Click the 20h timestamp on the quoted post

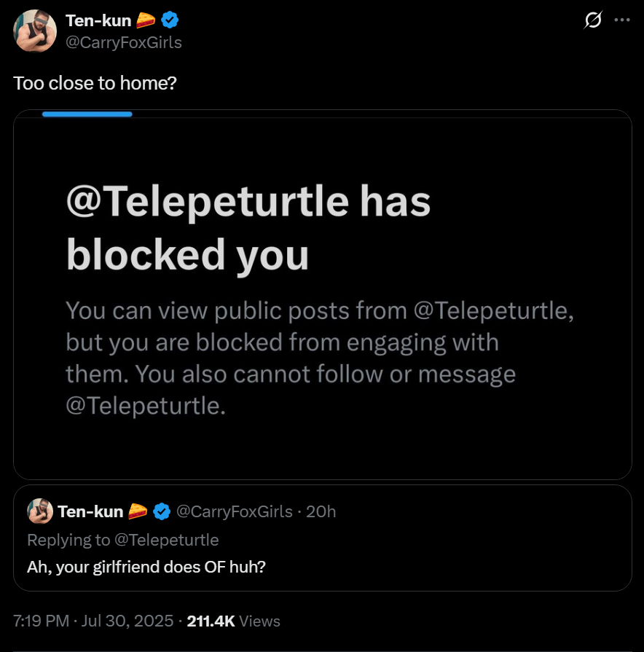click(x=321, y=511)
